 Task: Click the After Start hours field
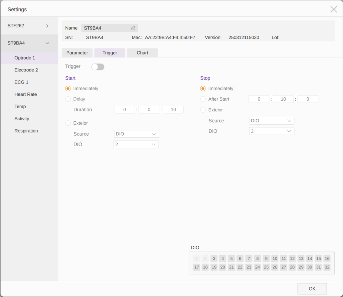point(259,99)
